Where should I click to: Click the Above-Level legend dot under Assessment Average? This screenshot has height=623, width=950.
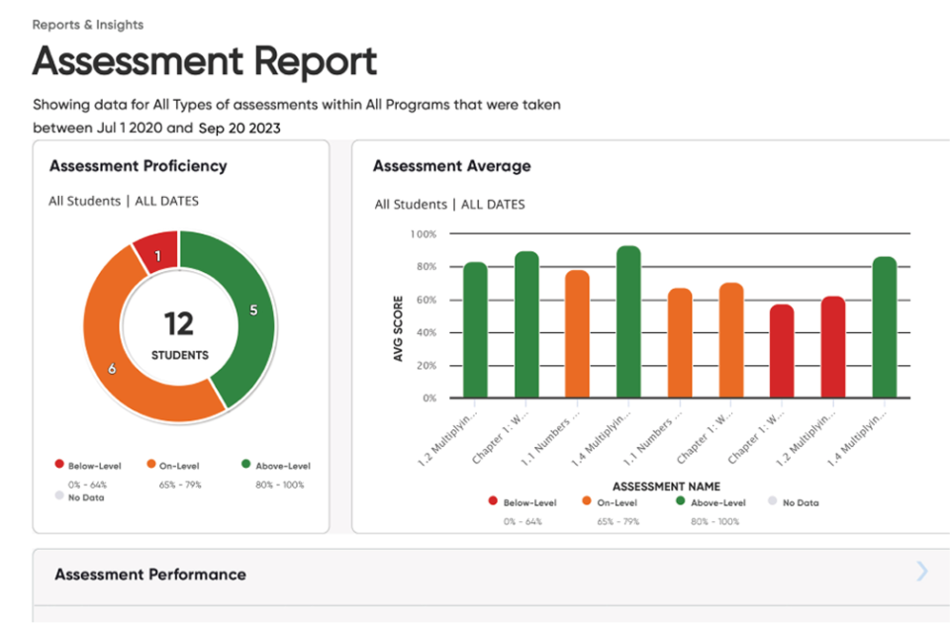point(679,502)
